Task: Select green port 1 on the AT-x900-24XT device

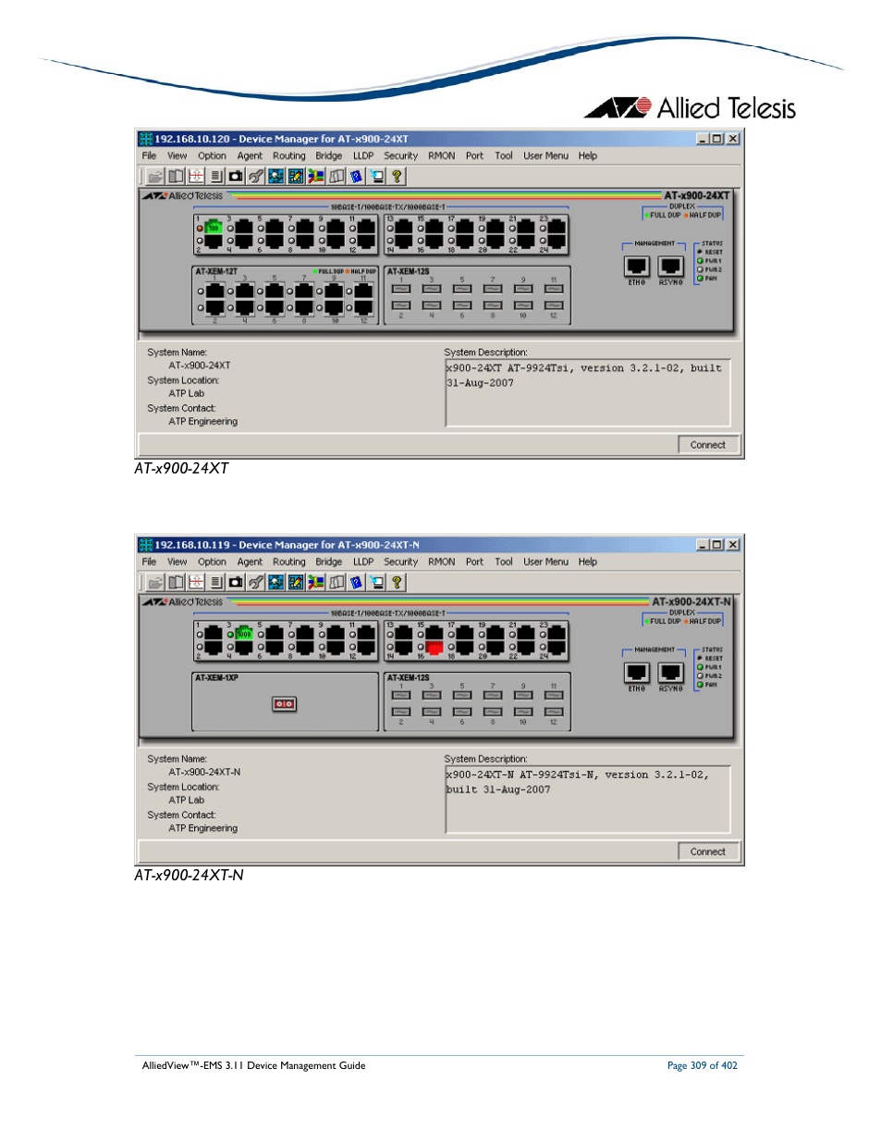Action: 214,227
